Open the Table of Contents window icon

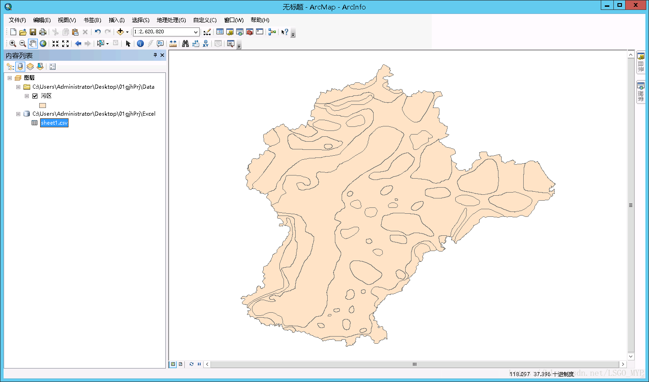(220, 32)
